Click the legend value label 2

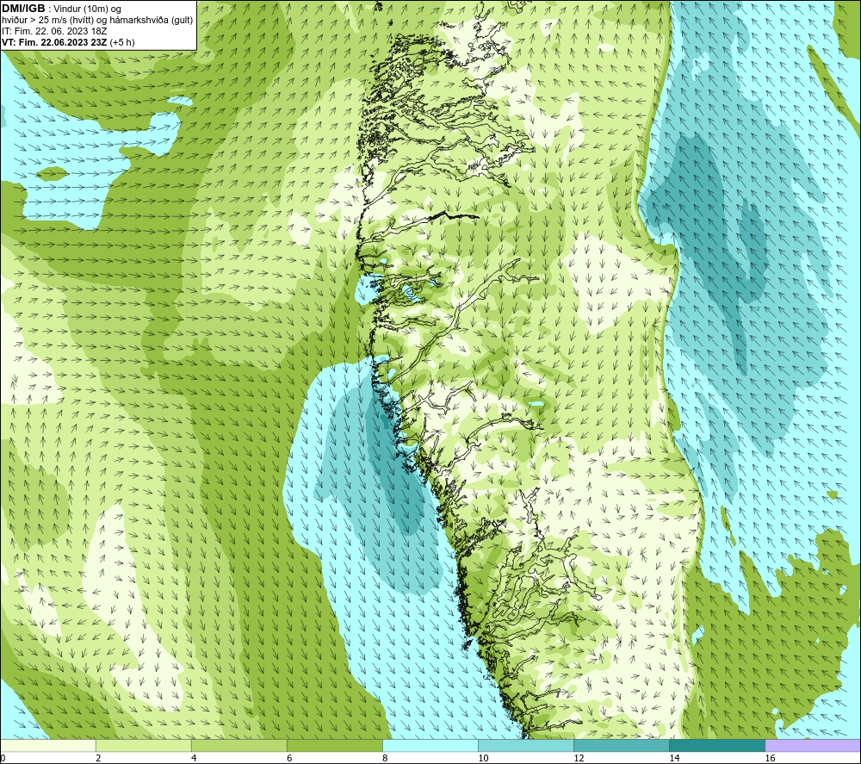(x=98, y=758)
